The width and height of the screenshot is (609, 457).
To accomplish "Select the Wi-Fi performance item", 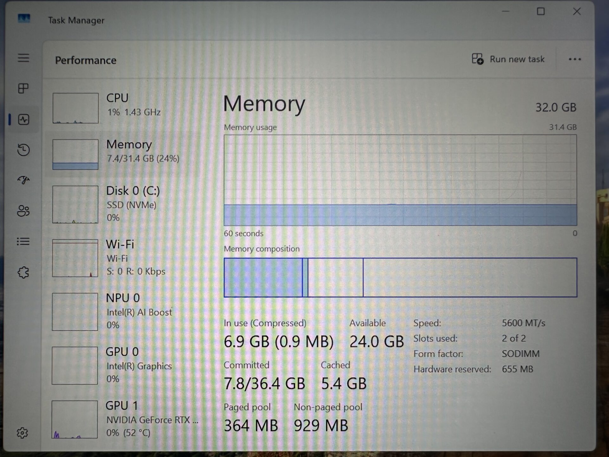I will (x=127, y=258).
